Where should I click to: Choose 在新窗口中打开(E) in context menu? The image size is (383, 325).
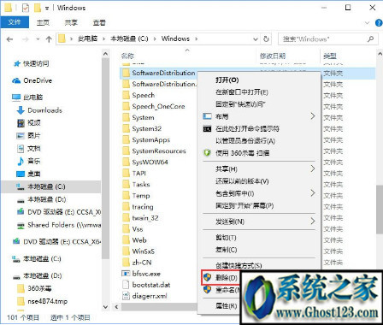(x=242, y=92)
